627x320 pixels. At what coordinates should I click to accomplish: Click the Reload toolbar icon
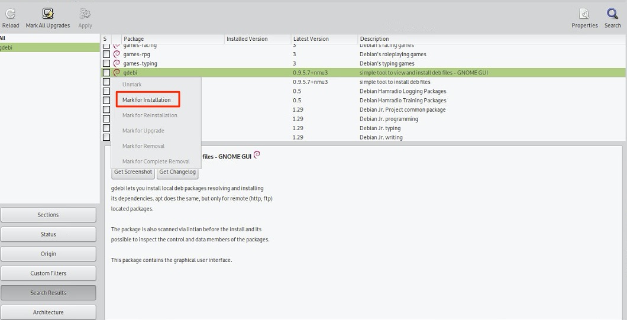(x=10, y=14)
